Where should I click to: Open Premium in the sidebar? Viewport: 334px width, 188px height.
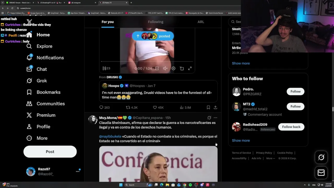(x=41, y=115)
